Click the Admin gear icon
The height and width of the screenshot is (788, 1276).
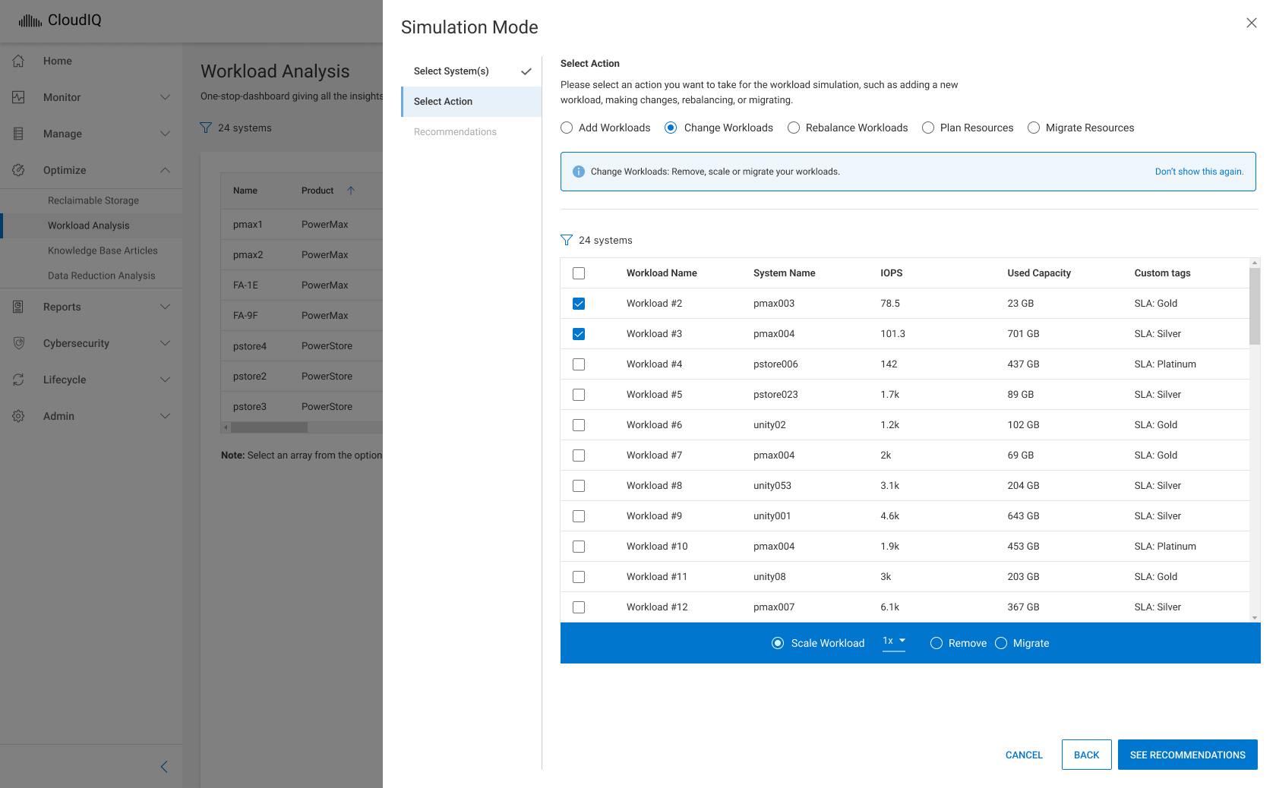pyautogui.click(x=18, y=416)
